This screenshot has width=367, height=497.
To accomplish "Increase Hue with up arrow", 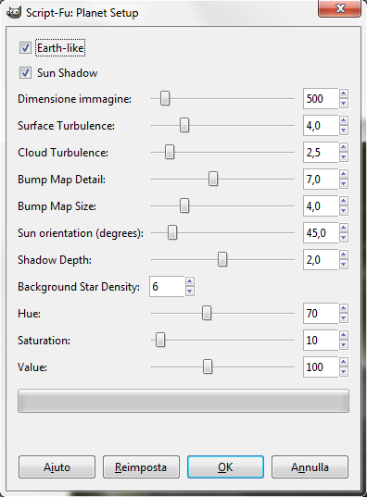I will [344, 309].
